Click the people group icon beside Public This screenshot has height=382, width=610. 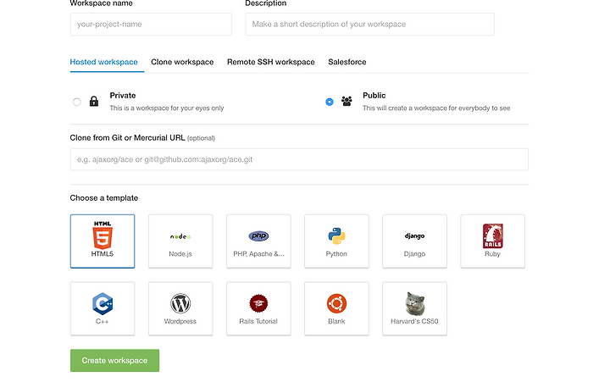coord(347,101)
